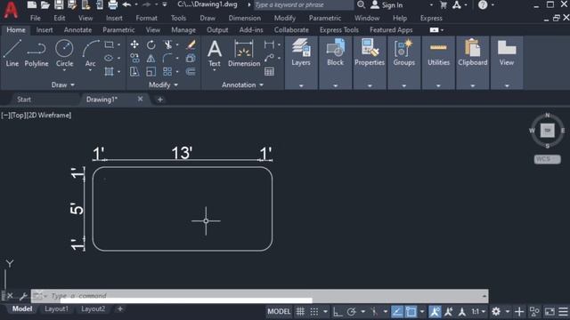Click the Multileader icon
Image resolution: width=570 pixels, height=320 pixels.
pyautogui.click(x=269, y=58)
